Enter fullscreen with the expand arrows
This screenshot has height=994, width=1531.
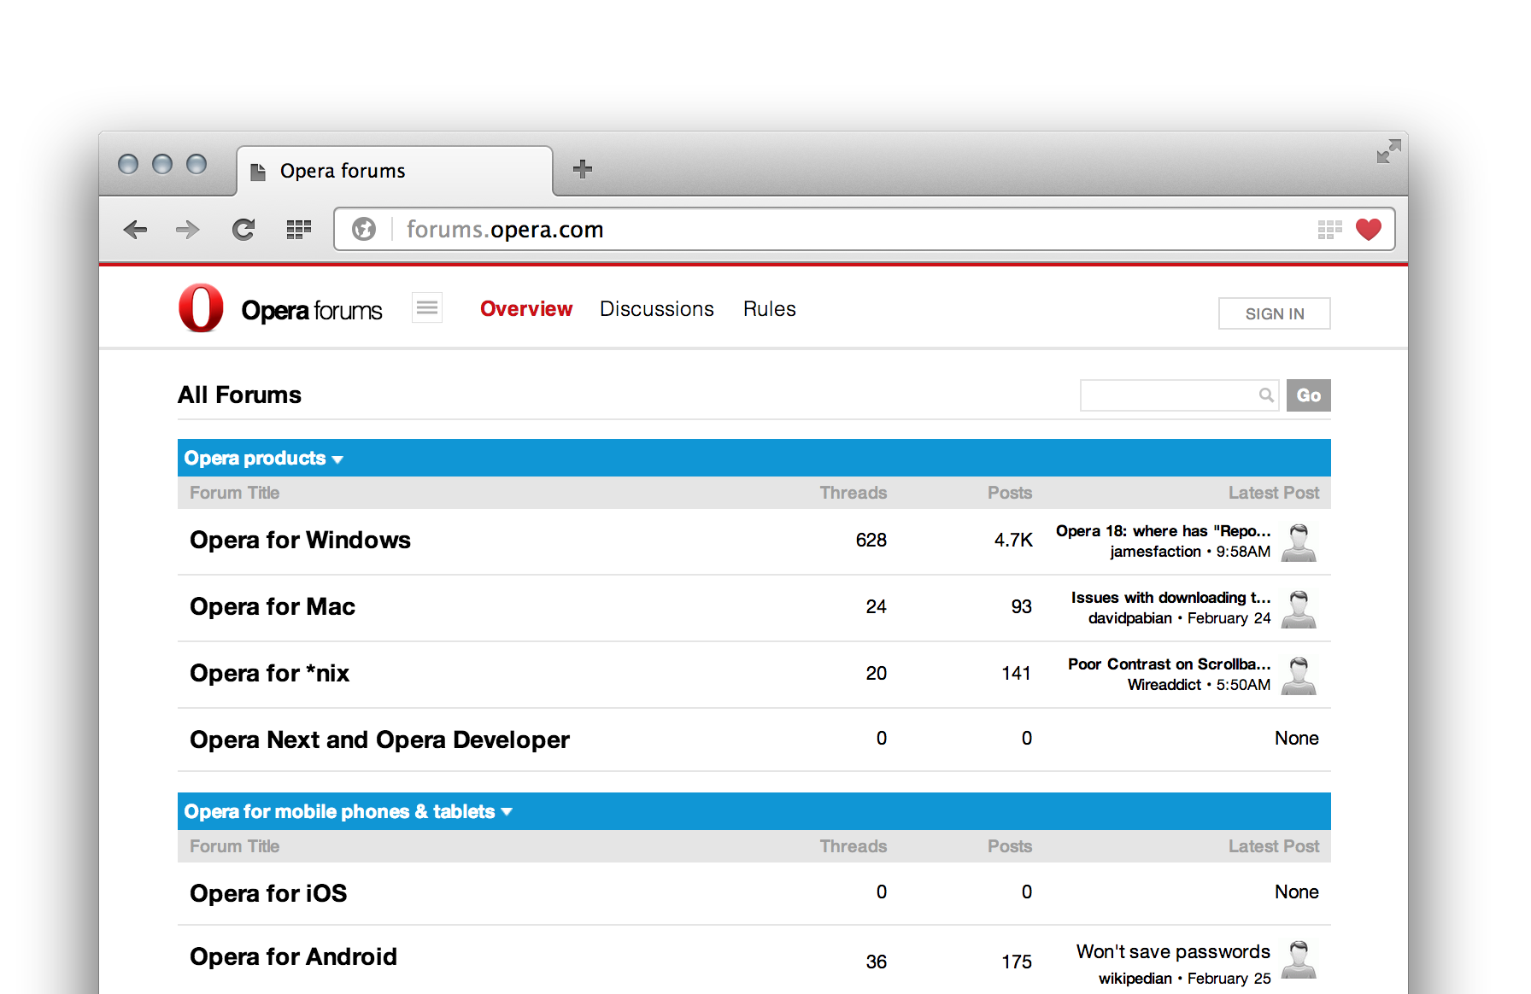(x=1388, y=152)
